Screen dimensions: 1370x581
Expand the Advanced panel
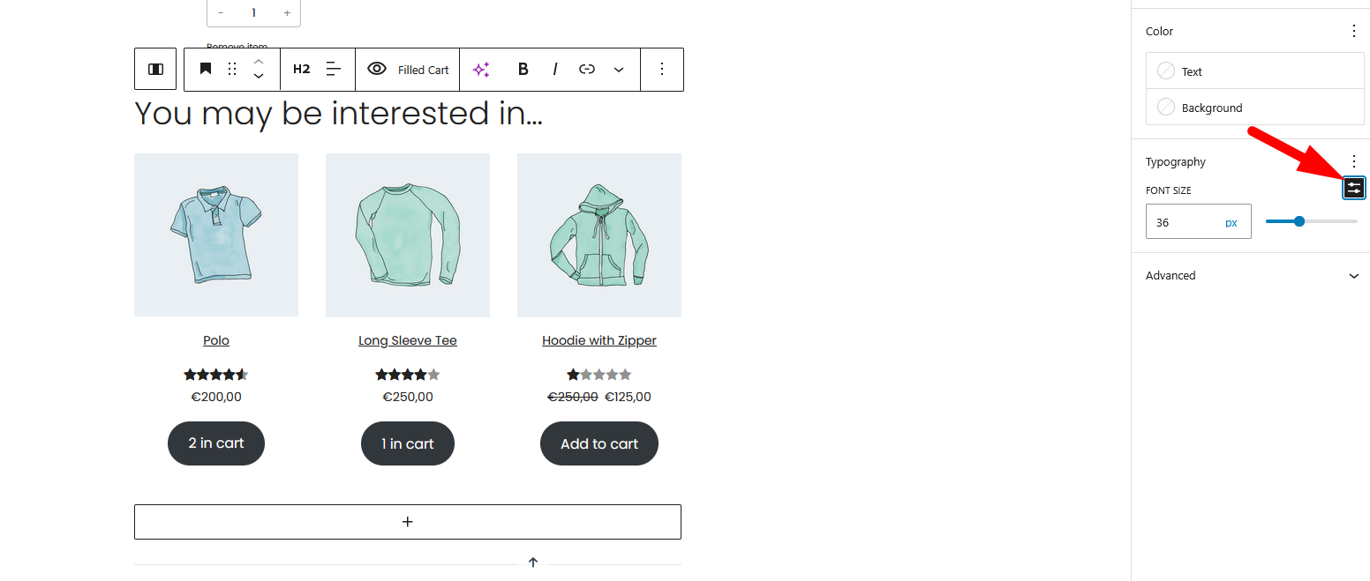tap(1353, 276)
